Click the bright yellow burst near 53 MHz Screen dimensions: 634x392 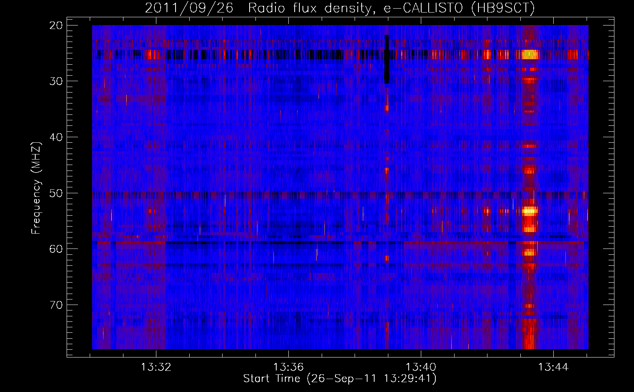pos(529,211)
